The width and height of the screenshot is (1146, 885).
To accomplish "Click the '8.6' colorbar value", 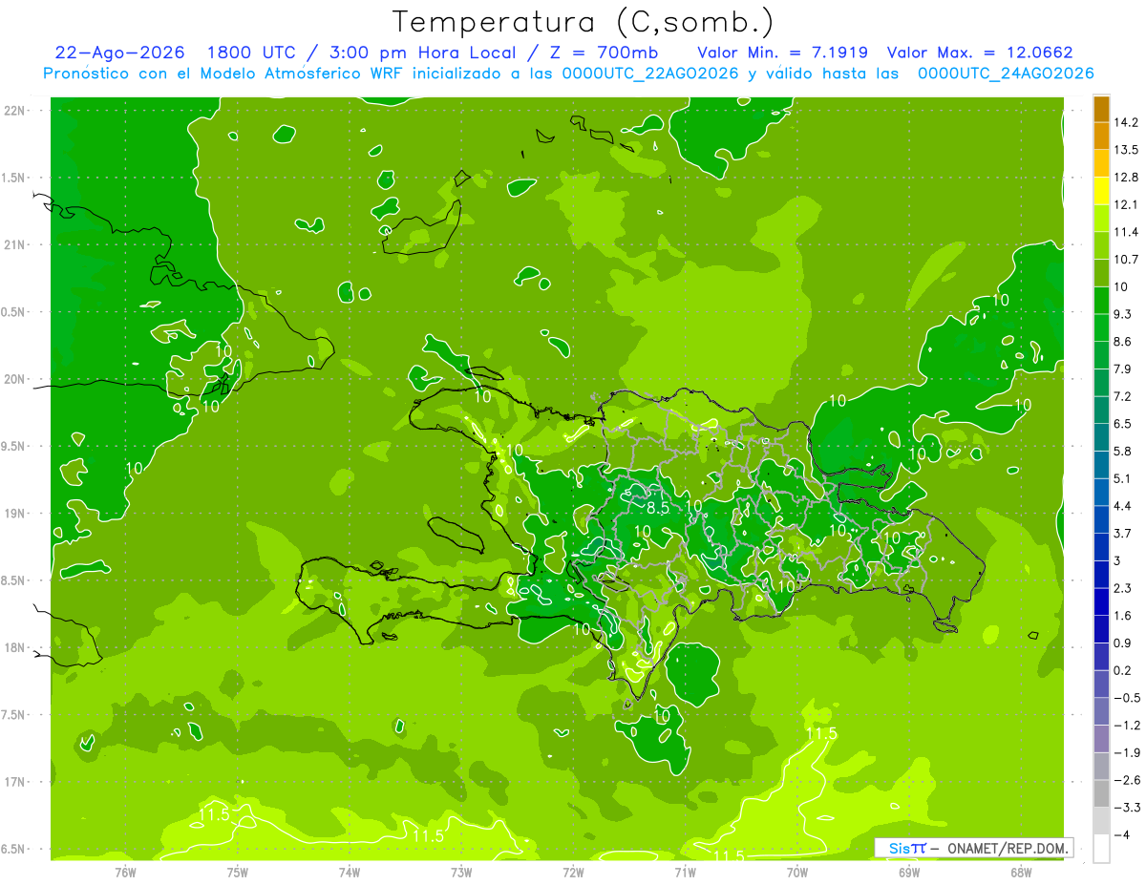I will click(1123, 341).
